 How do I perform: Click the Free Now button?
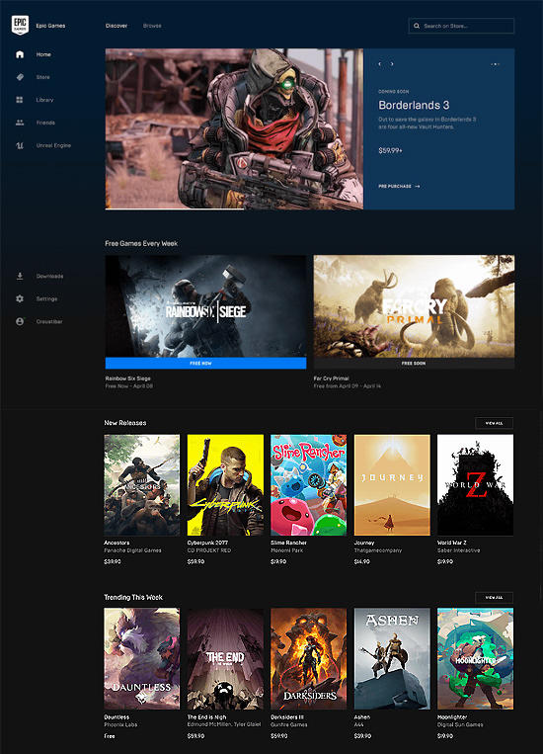click(x=205, y=363)
